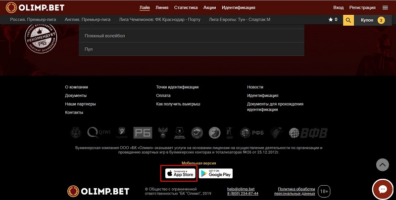
Task: Switch to the Лайв tab
Action: coord(145,7)
